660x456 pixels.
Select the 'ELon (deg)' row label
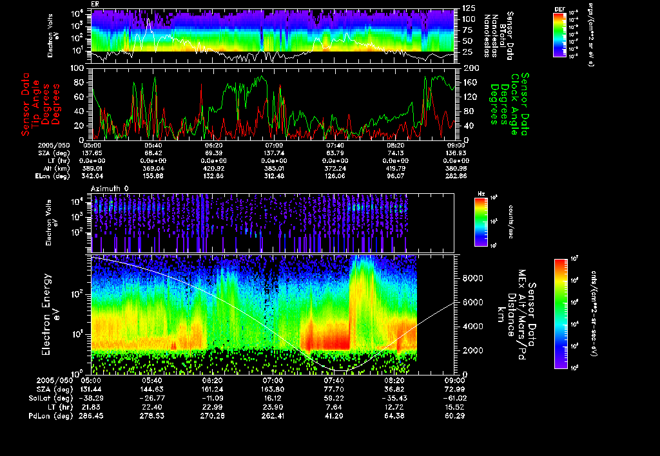point(53,176)
